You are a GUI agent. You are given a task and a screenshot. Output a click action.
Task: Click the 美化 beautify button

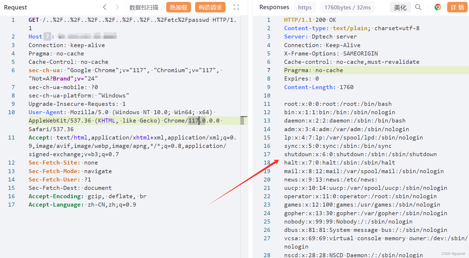(x=400, y=7)
